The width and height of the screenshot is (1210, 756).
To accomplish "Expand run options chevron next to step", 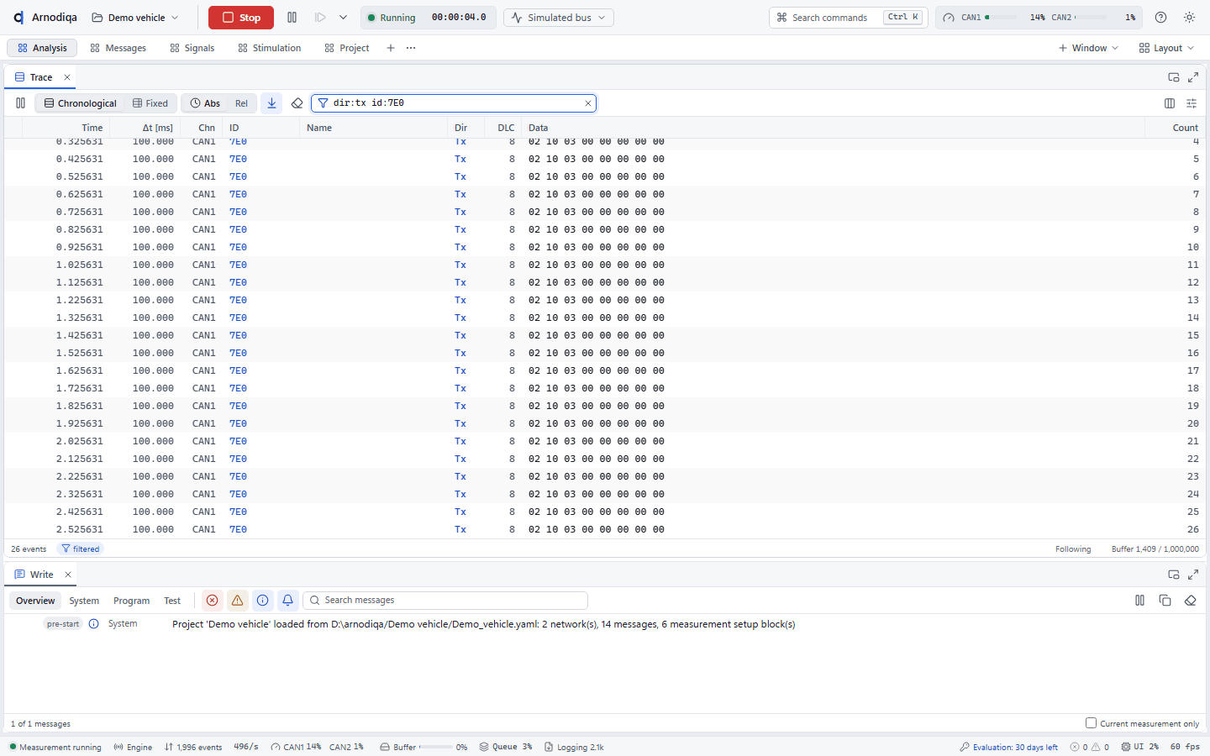I will pyautogui.click(x=343, y=18).
